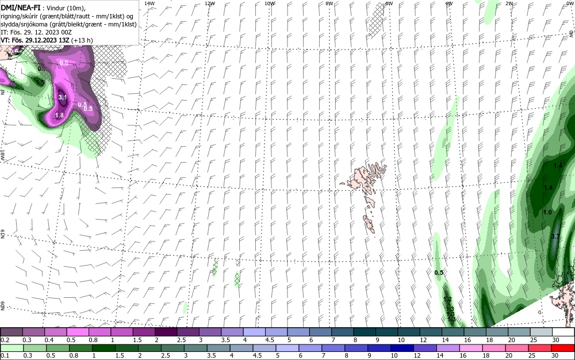The height and width of the screenshot is (360, 575).
Task: Pick the lower legend swatch above 3
Action: tap(195, 348)
